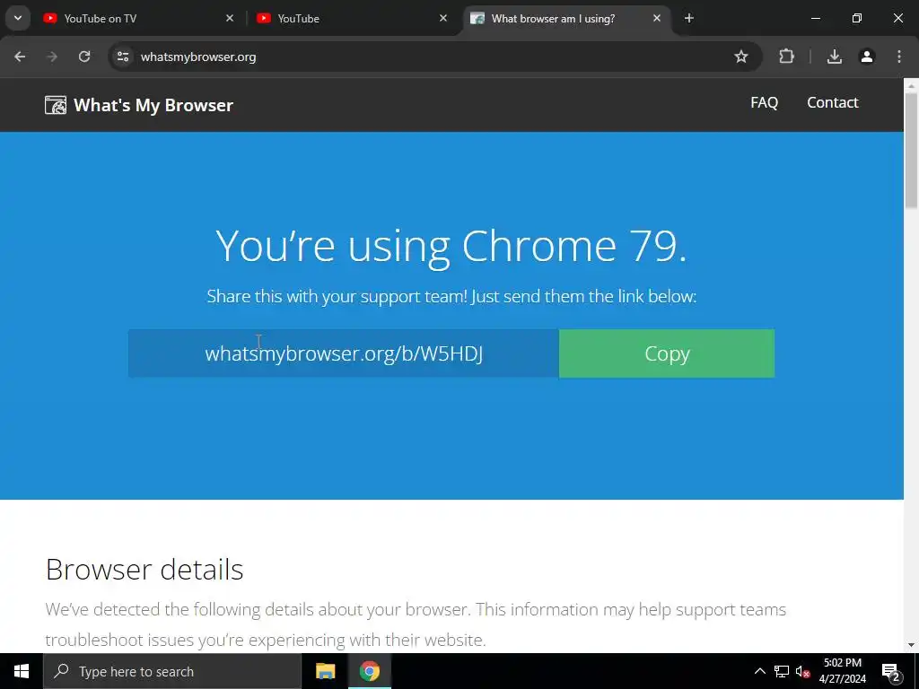Reload the current page
The image size is (919, 689).
(x=84, y=57)
